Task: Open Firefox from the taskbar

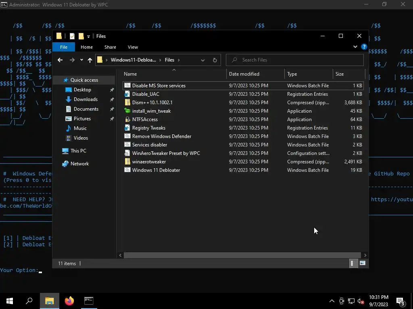Action: pyautogui.click(x=69, y=301)
